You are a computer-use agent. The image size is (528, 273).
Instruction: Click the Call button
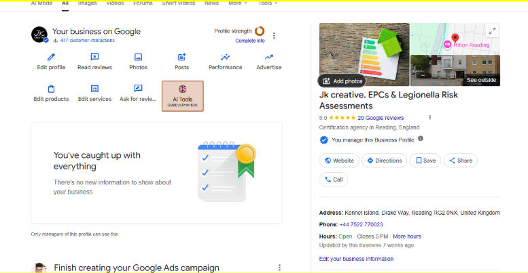point(334,180)
